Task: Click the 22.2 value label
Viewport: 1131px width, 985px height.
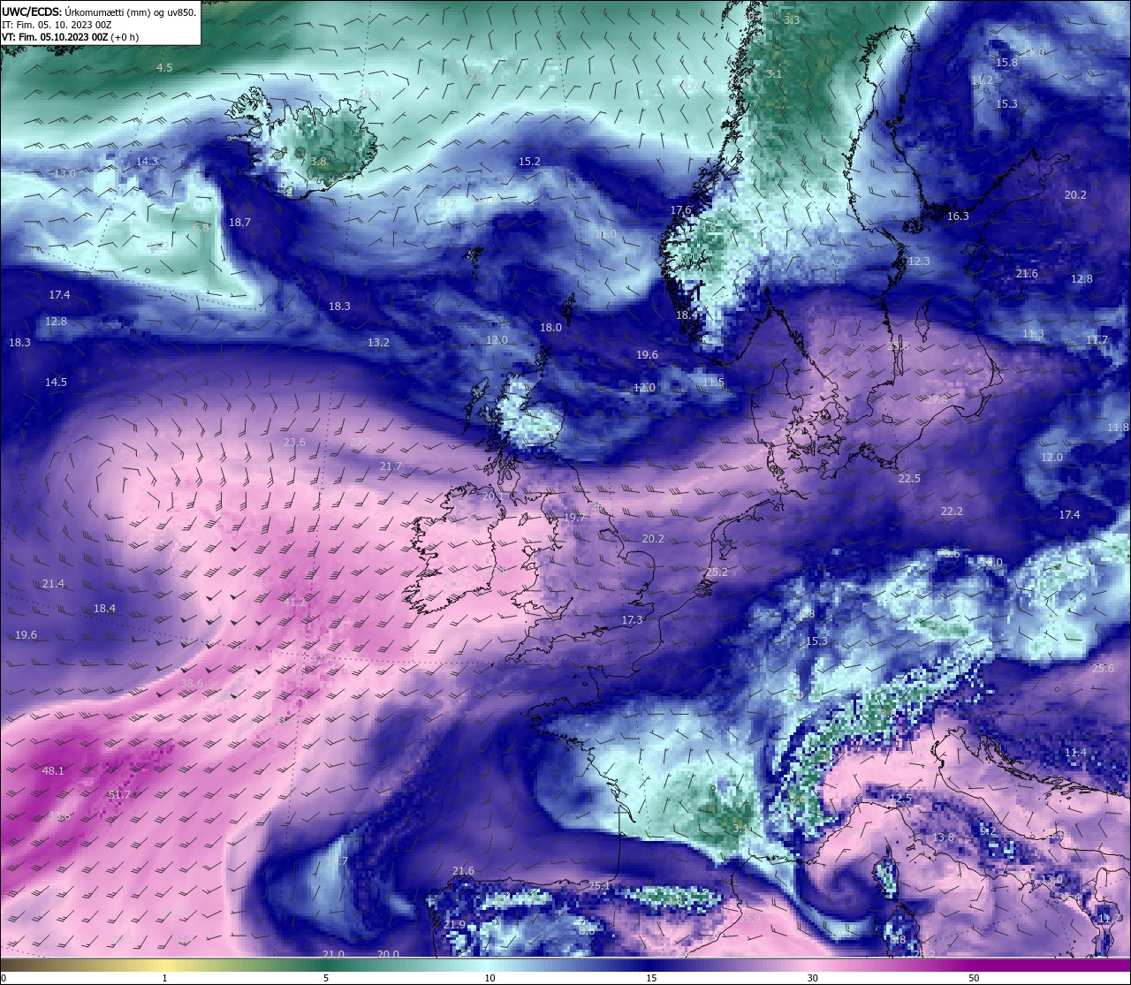Action: coord(952,511)
